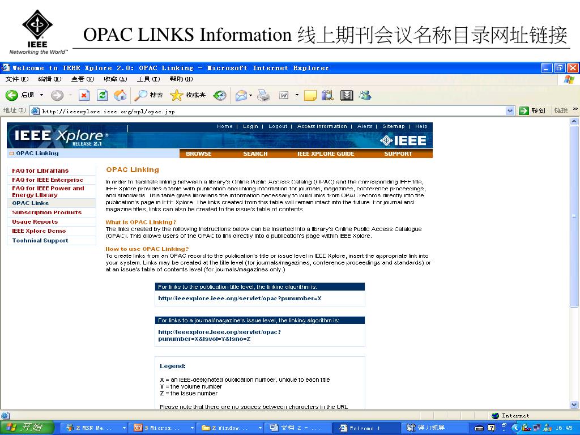Click the Forward arrow icon
The width and height of the screenshot is (580, 435).
pyautogui.click(x=57, y=95)
